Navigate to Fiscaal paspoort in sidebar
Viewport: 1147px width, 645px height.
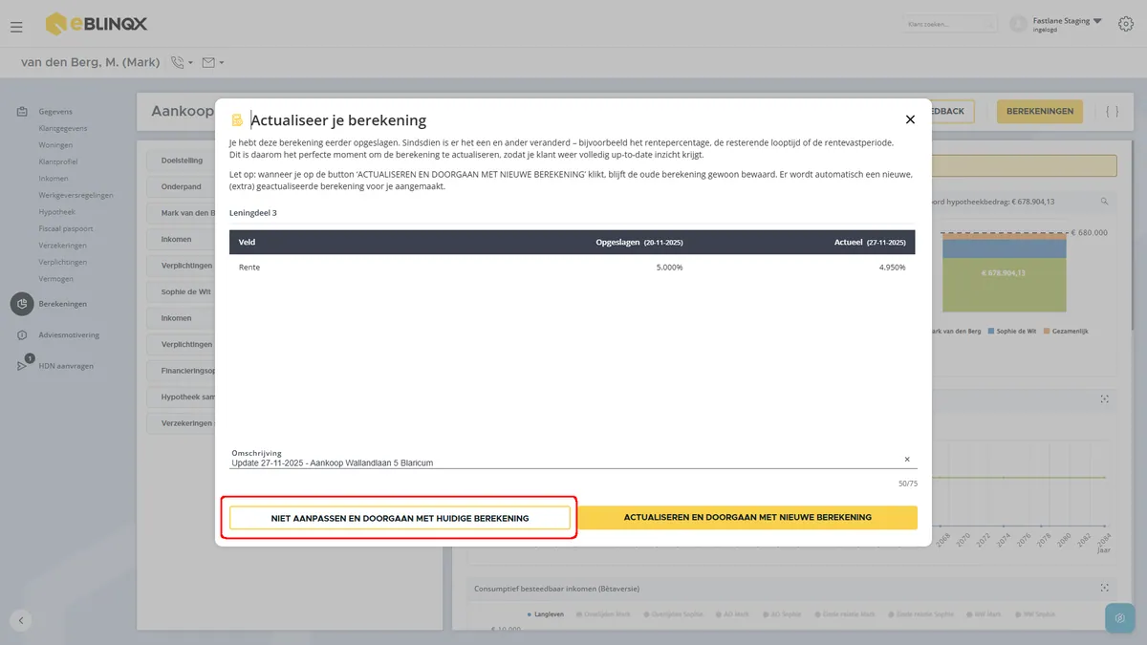tap(65, 228)
